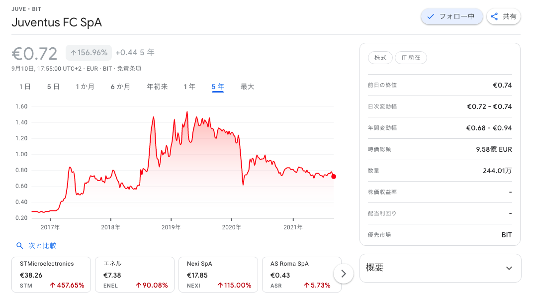
Task: Open the AS Roma SpA comparison card
Action: click(301, 275)
